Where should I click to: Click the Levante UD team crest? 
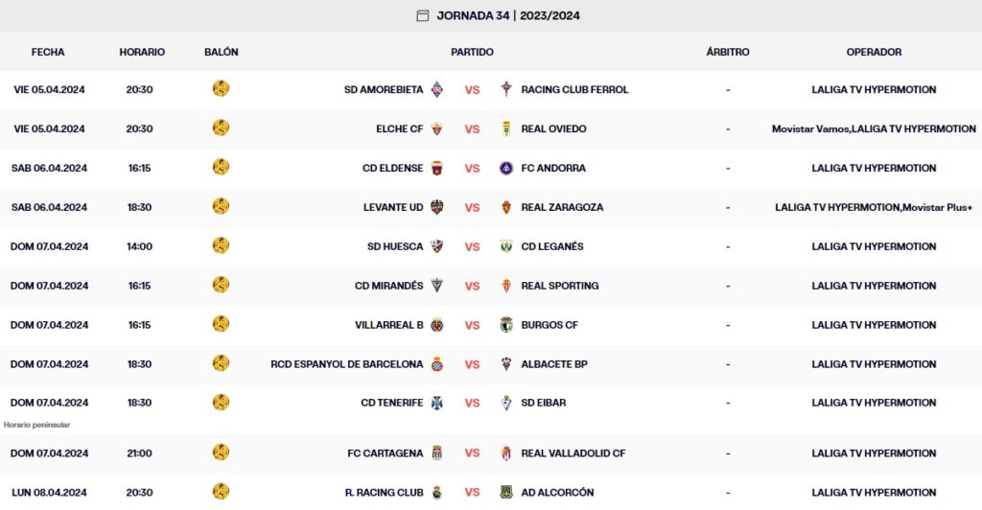(x=437, y=207)
